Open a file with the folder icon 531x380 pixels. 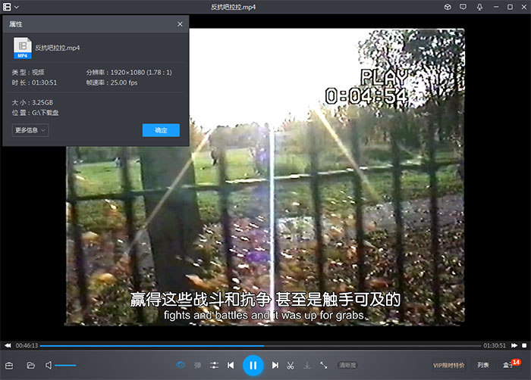(31, 366)
